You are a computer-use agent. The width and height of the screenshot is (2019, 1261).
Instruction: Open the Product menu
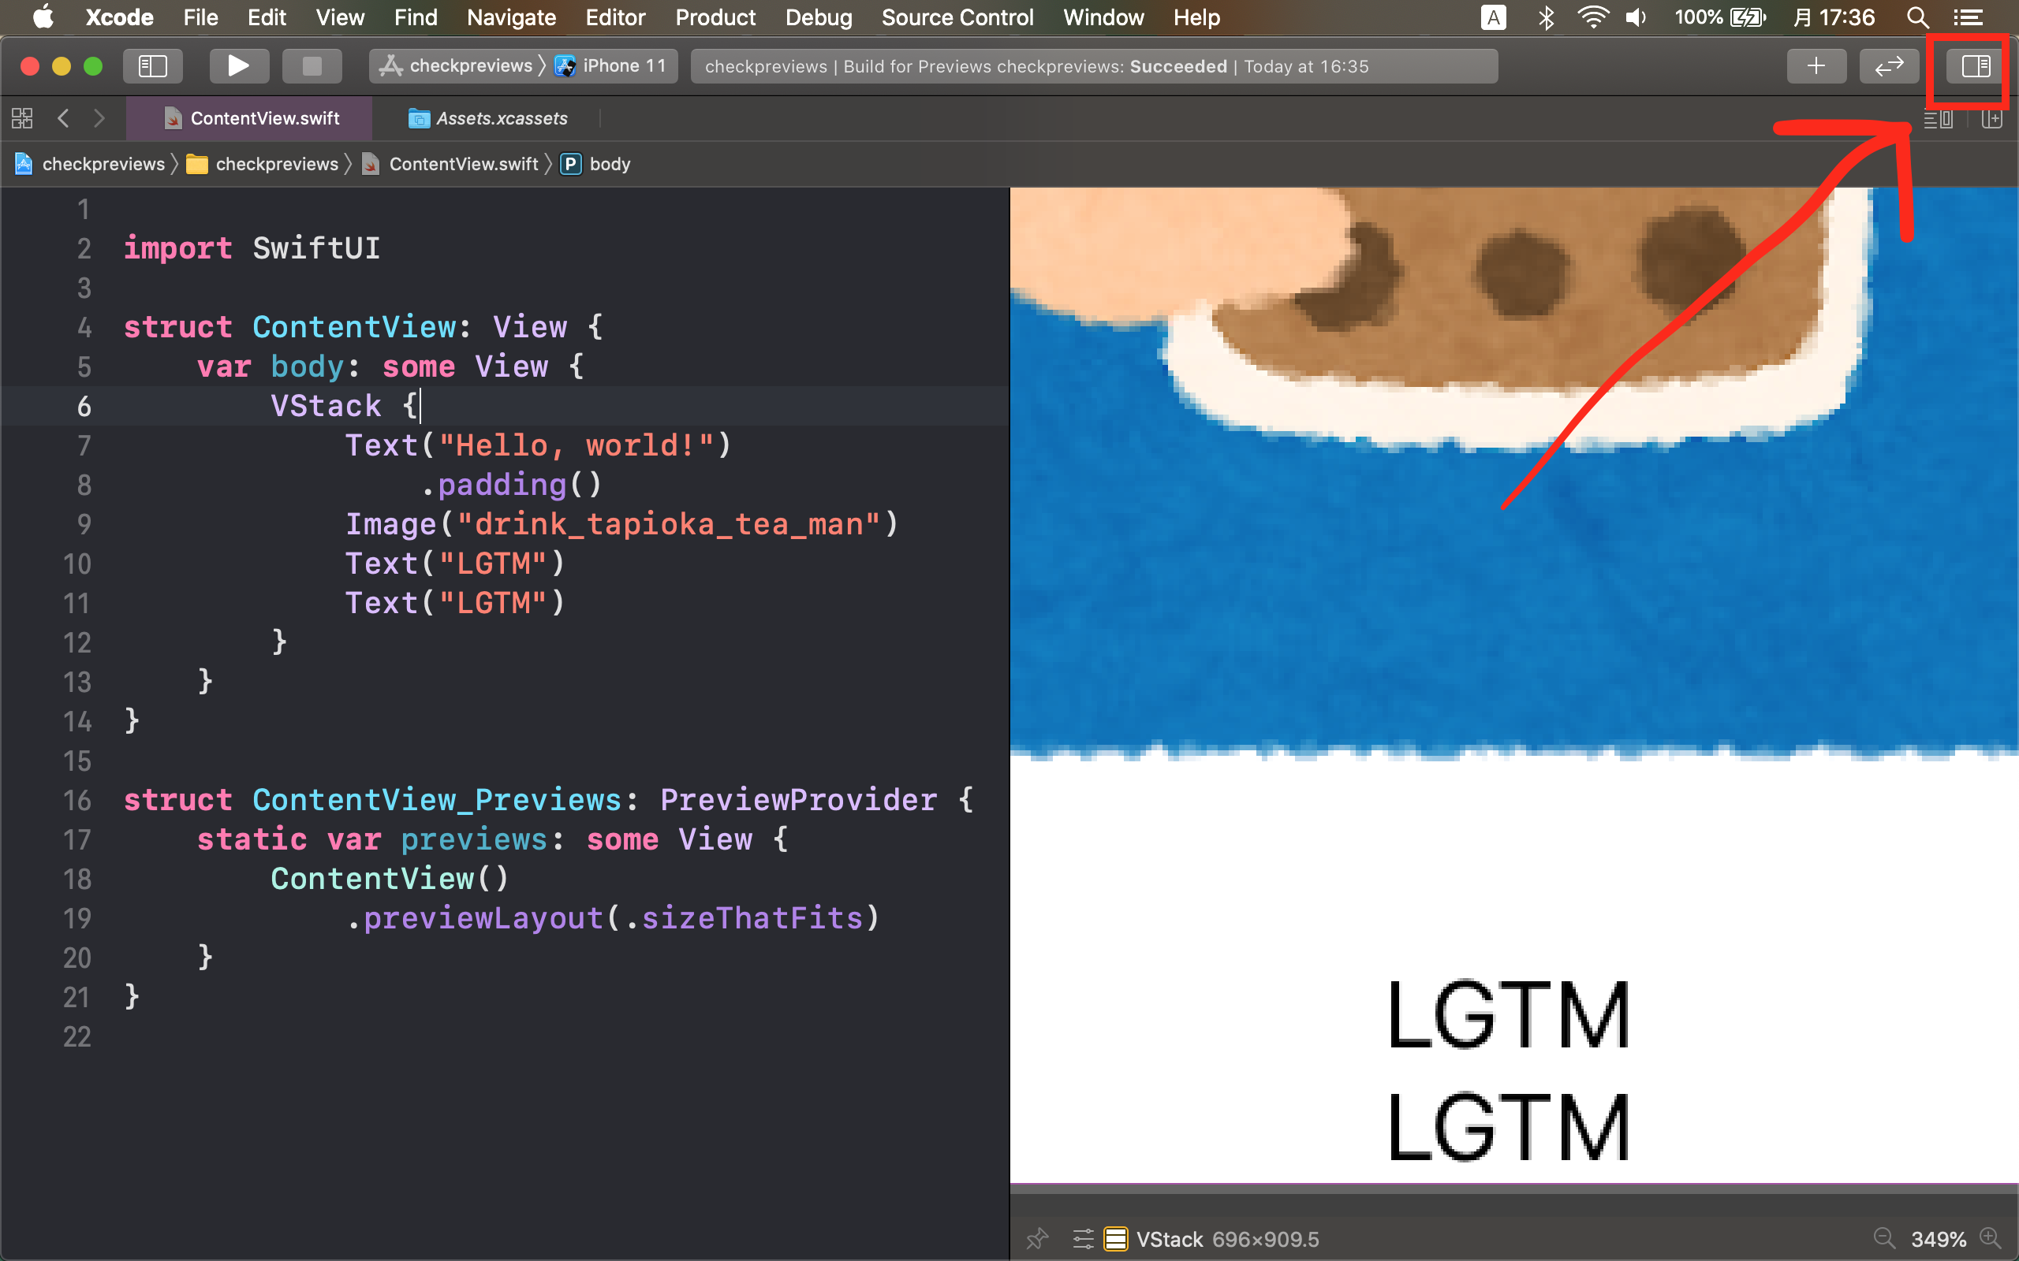[x=715, y=17]
